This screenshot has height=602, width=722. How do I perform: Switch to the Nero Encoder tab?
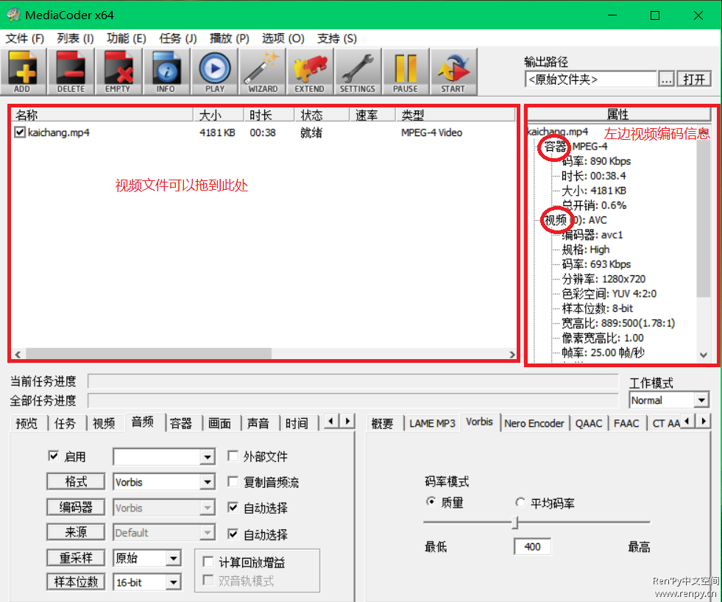pyautogui.click(x=534, y=423)
